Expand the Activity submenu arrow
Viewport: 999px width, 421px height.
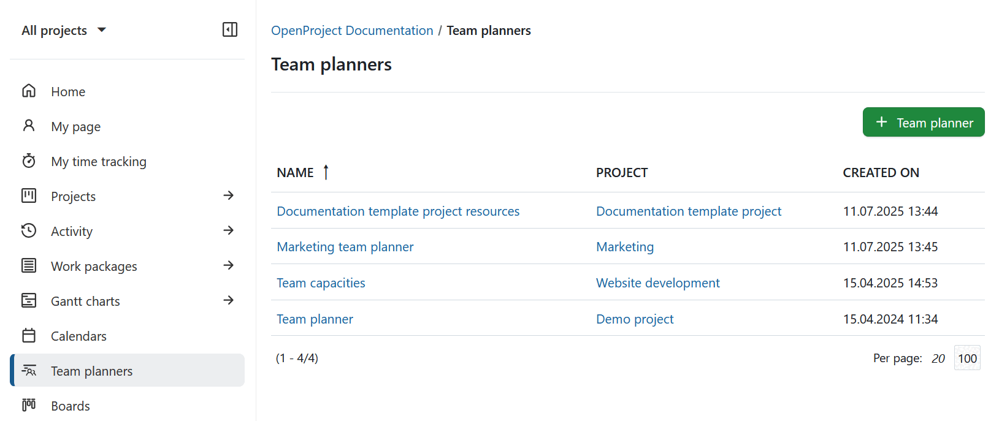point(229,230)
